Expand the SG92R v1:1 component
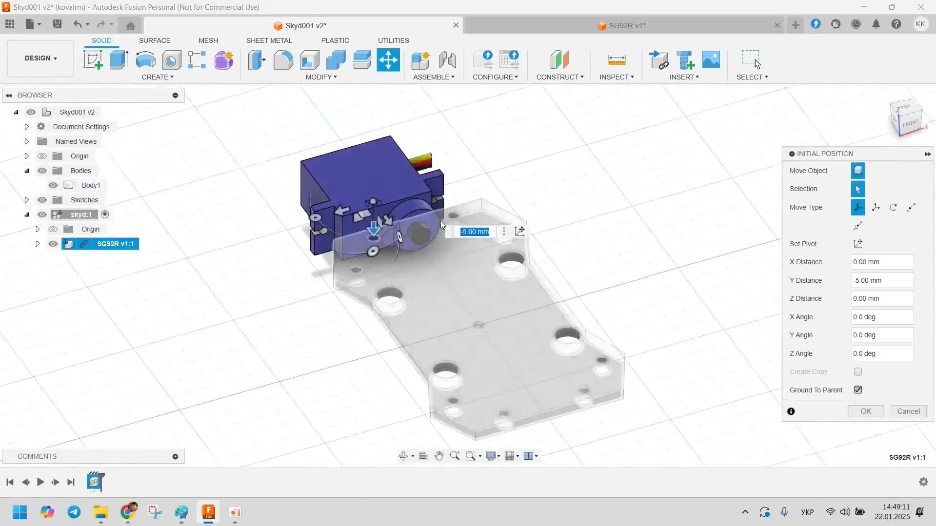Screen dimensions: 936x526 (x=38, y=244)
